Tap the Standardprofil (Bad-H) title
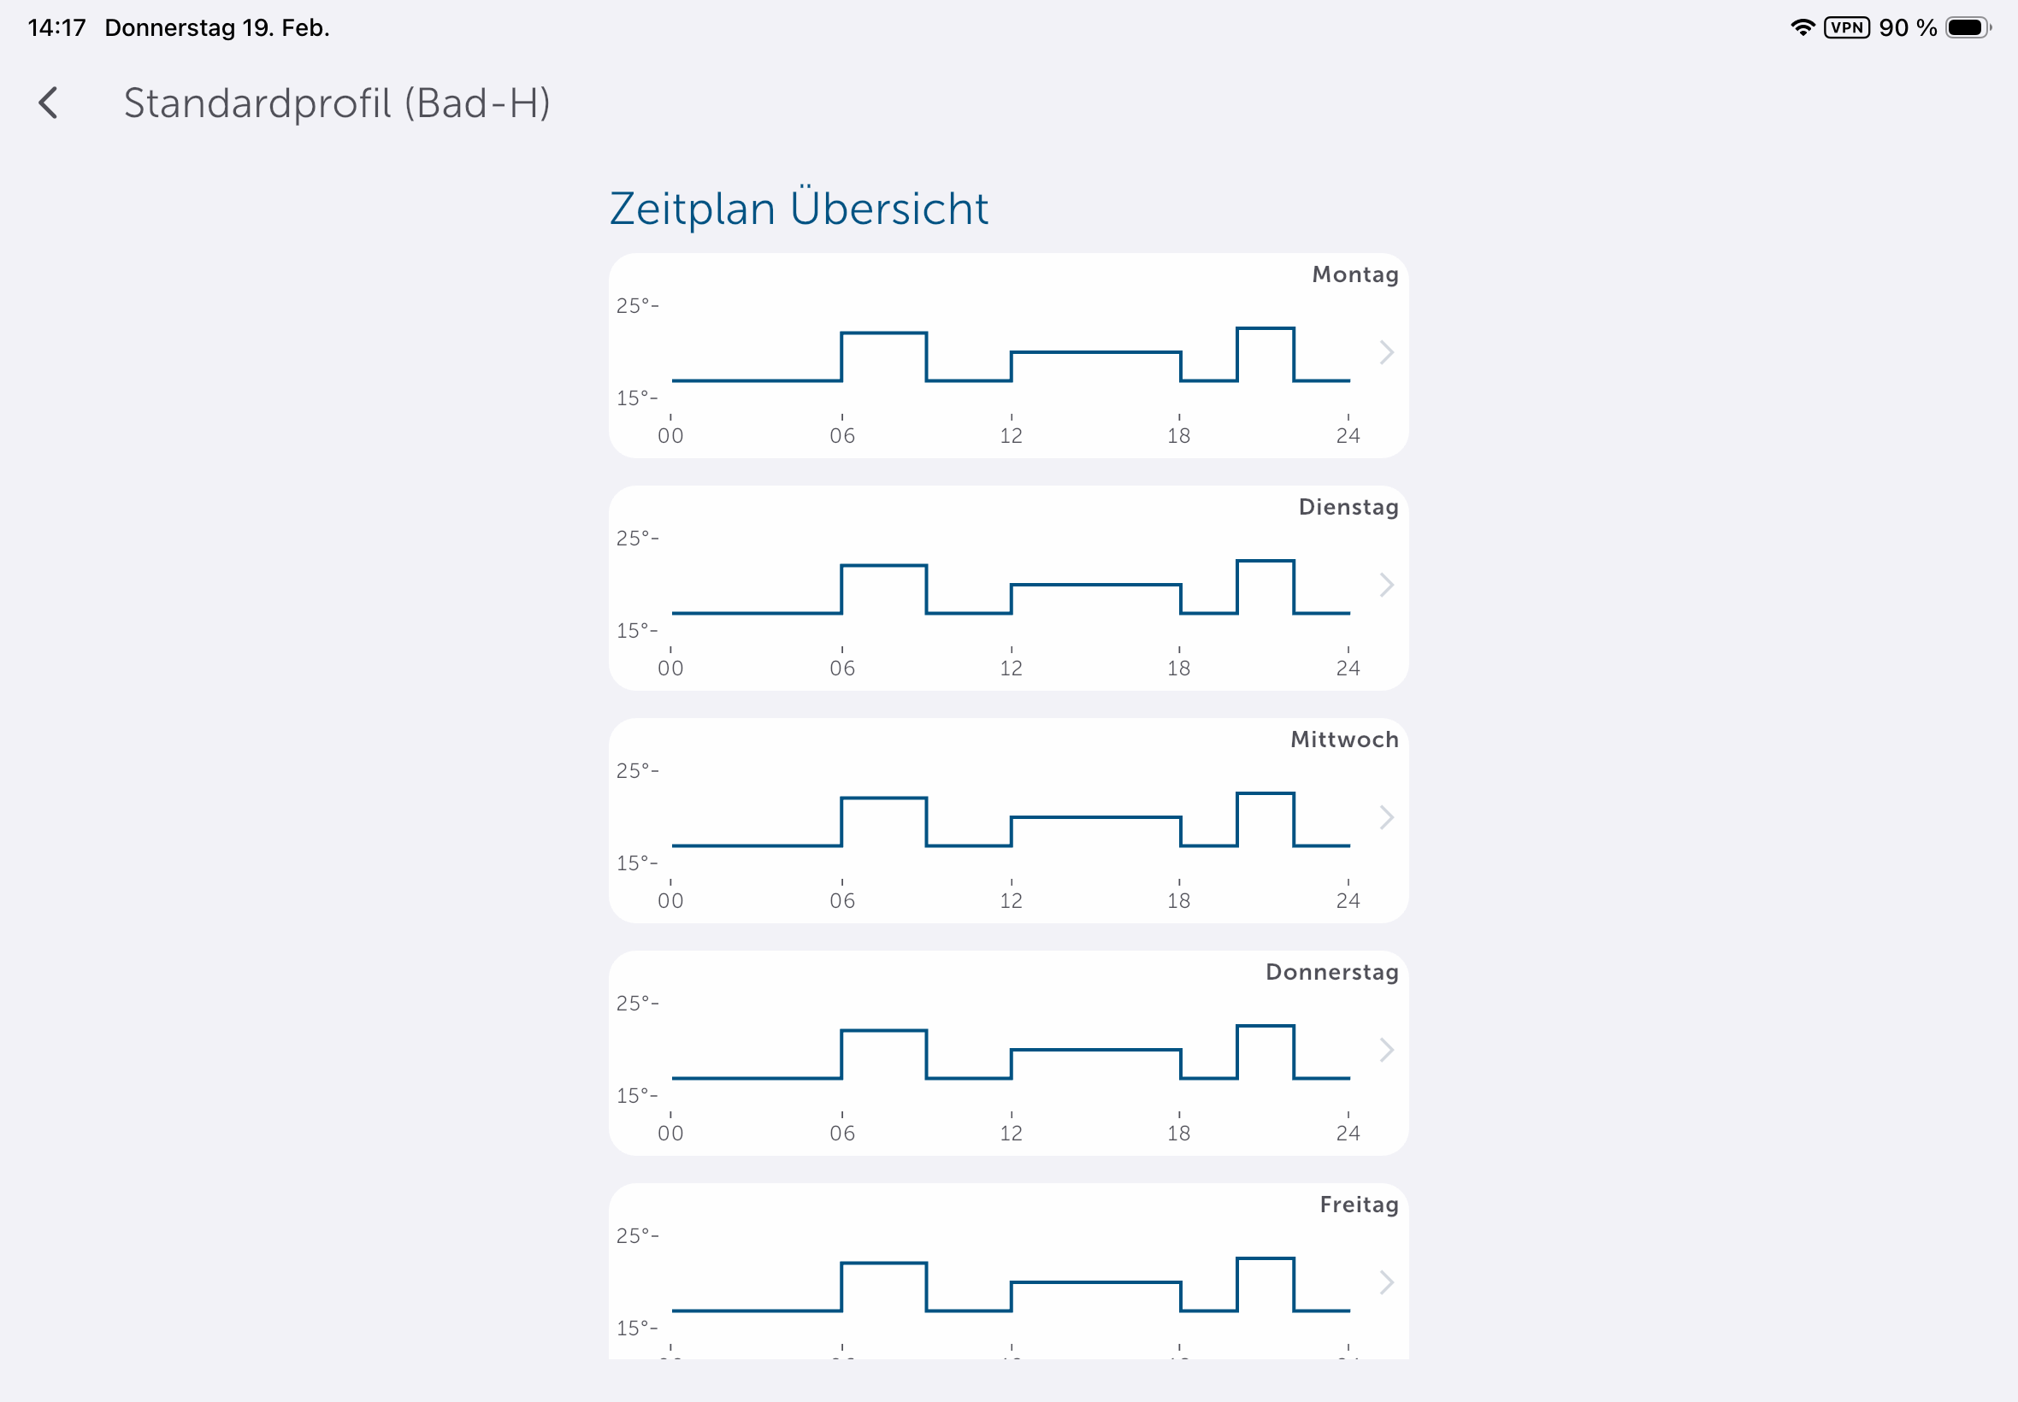 coord(338,103)
